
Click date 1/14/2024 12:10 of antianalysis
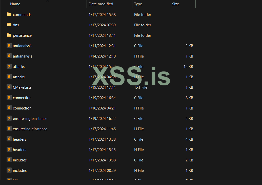(x=102, y=56)
